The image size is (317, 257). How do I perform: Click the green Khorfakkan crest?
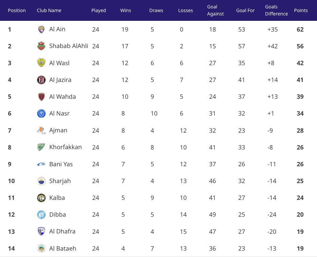pos(41,147)
